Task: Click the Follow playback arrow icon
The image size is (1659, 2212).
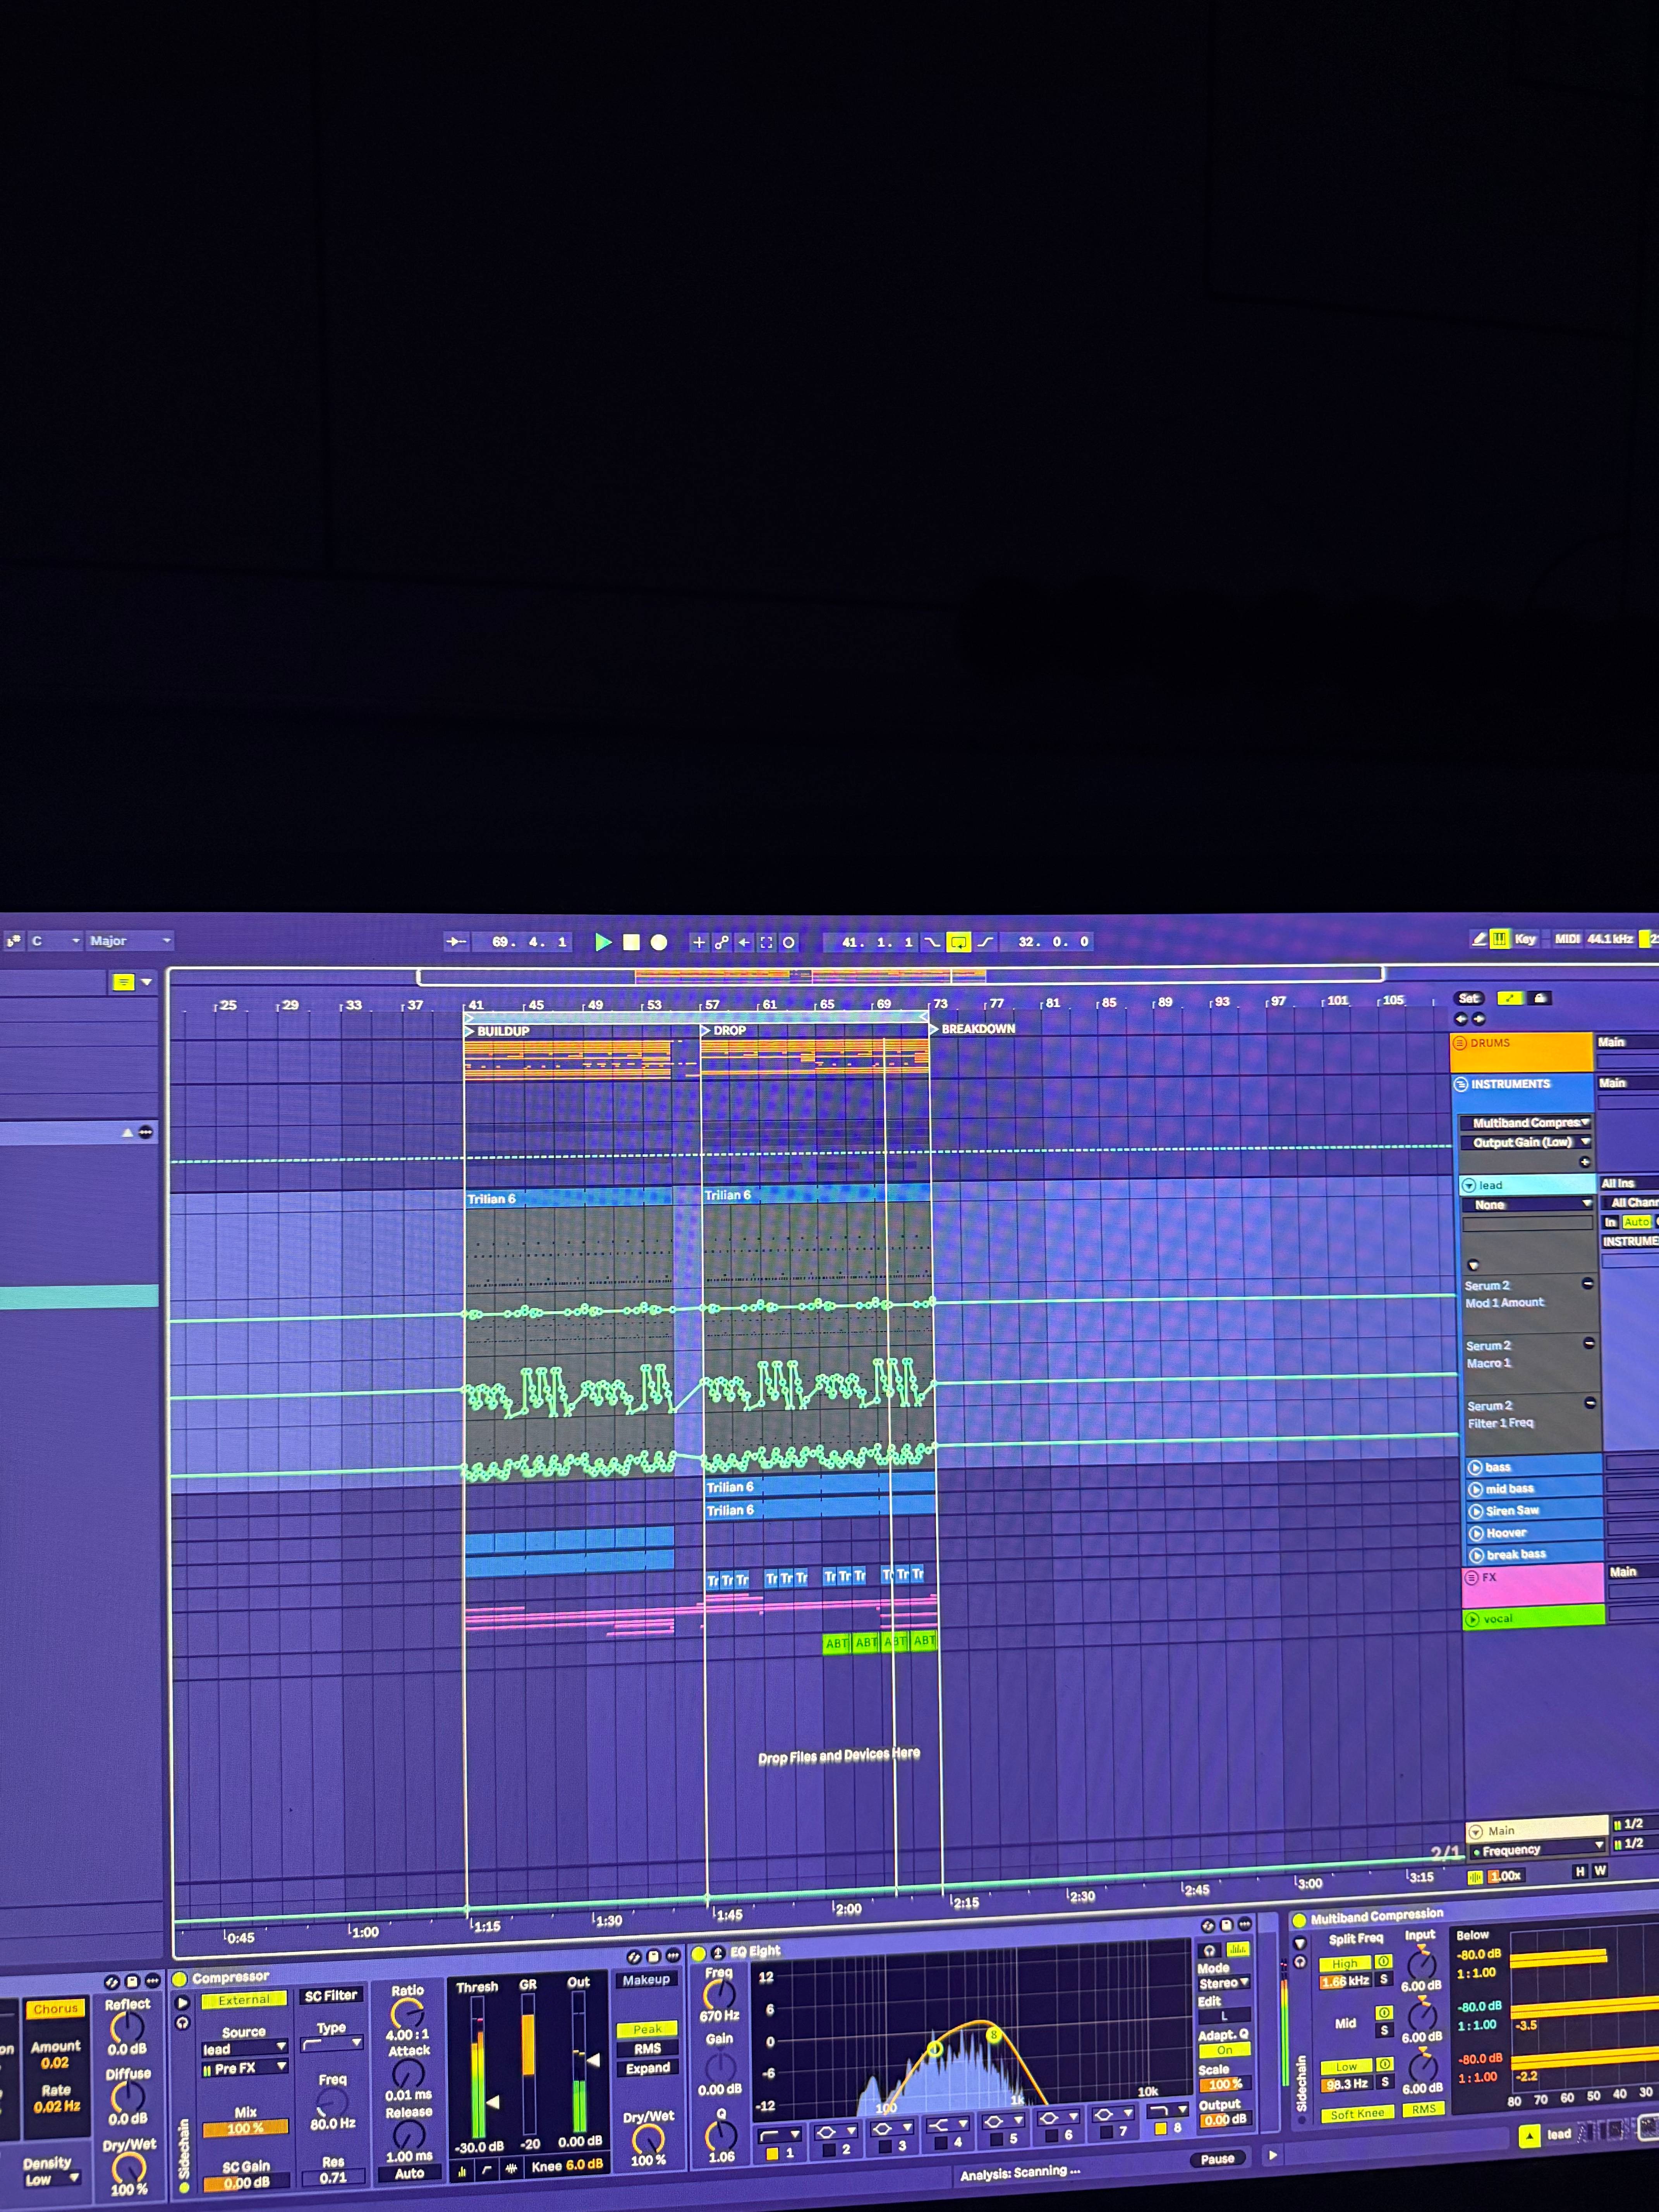Action: click(456, 942)
